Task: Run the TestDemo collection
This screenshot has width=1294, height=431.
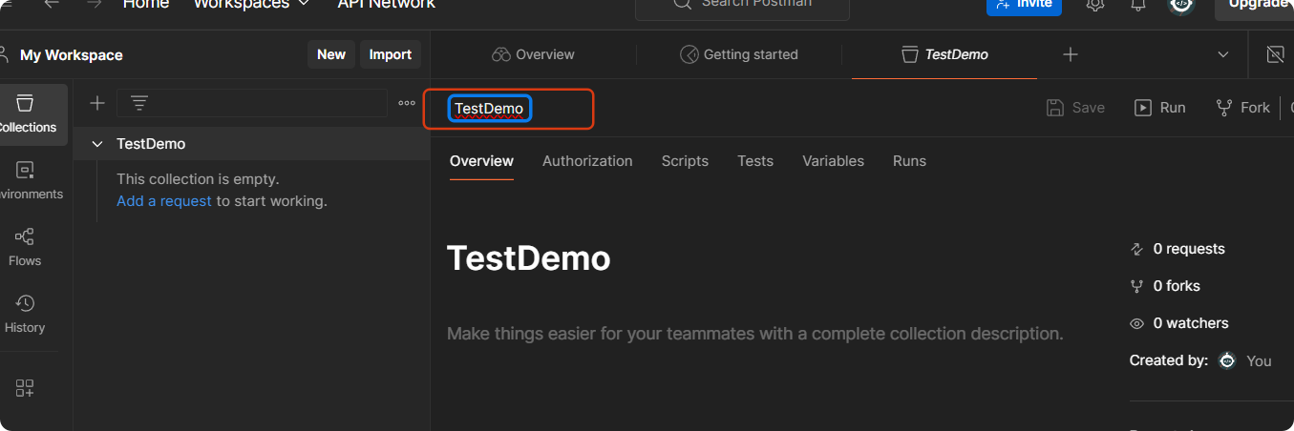Action: point(1160,108)
